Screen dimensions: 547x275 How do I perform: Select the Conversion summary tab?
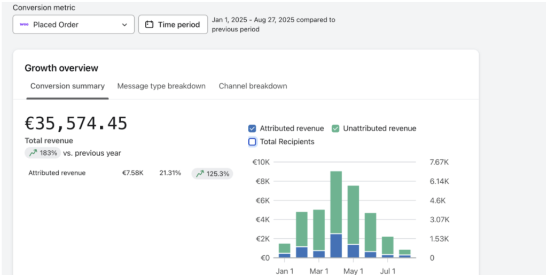(x=67, y=86)
